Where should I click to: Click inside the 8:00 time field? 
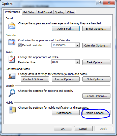(x=63, y=62)
